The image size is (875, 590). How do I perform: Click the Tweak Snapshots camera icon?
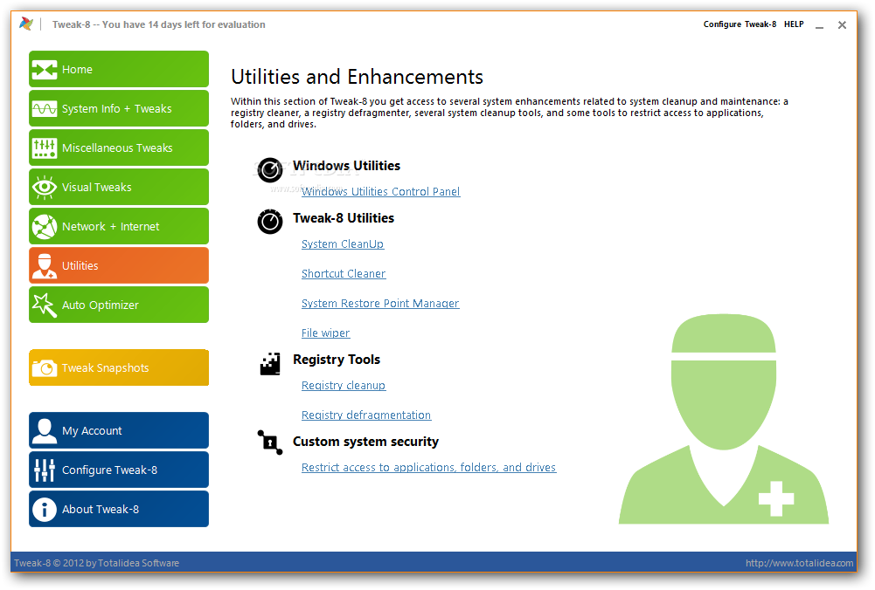pyautogui.click(x=45, y=368)
